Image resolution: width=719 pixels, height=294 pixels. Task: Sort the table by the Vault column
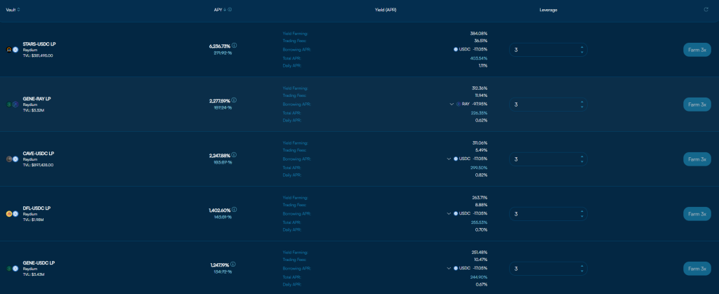coord(13,10)
